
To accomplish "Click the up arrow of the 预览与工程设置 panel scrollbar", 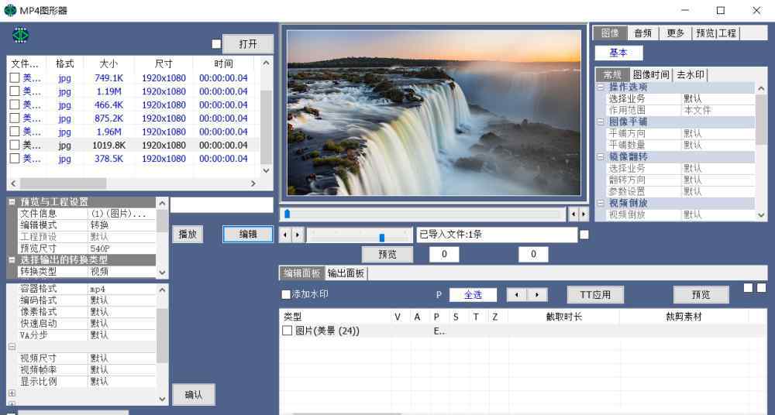I will click(162, 203).
